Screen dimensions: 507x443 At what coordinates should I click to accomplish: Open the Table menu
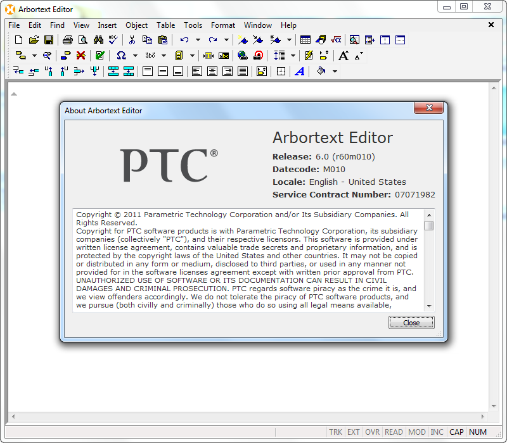click(165, 25)
